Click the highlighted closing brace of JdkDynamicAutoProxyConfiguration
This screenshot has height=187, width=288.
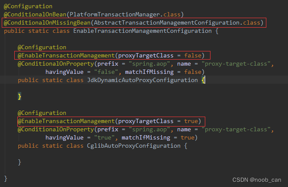coord(19,96)
